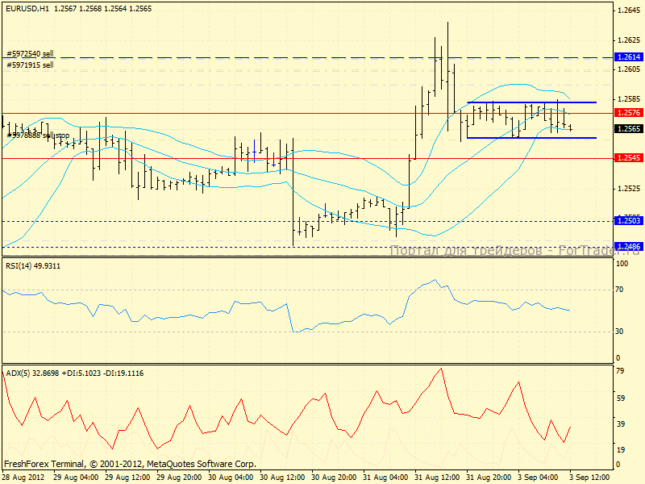Click the blue 1.2486 level tag

628,246
